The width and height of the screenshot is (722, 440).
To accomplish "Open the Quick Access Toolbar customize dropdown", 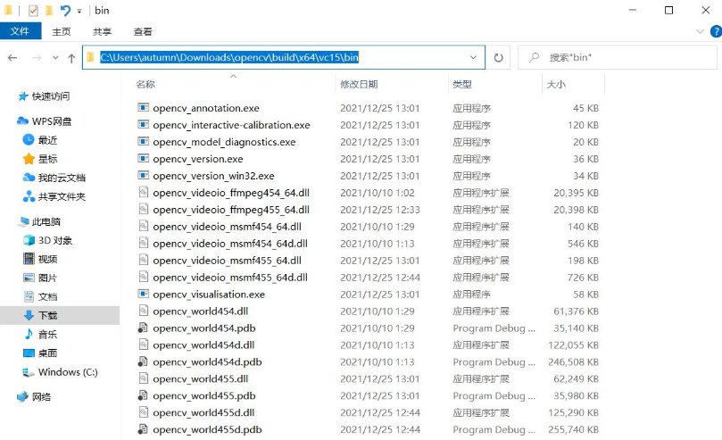I will [x=79, y=12].
